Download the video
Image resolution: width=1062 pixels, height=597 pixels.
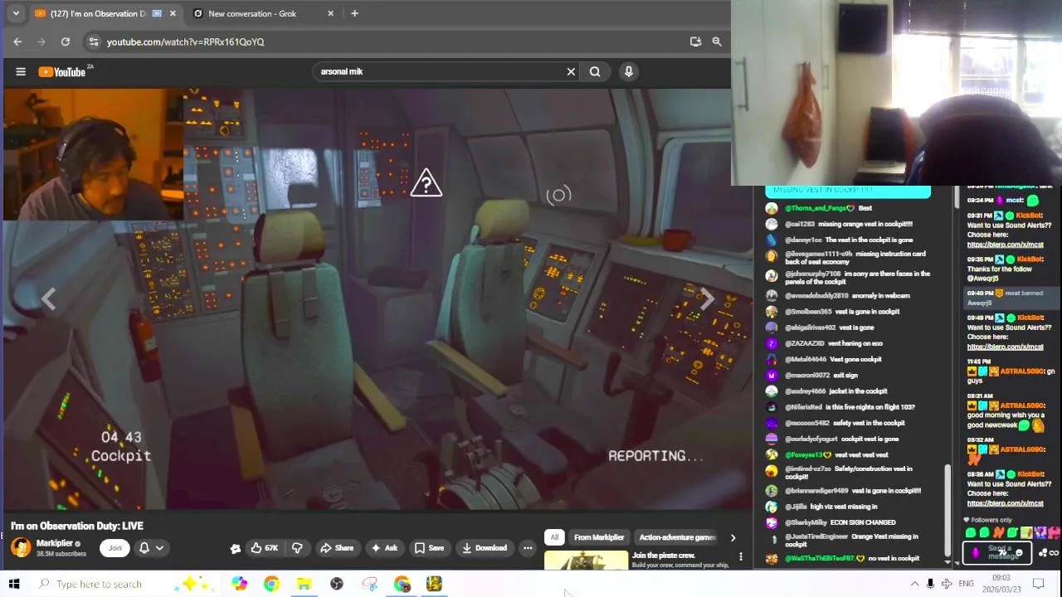[x=485, y=548]
